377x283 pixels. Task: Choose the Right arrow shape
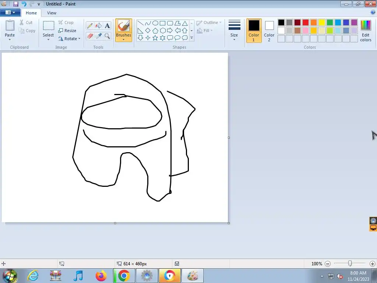tap(170, 31)
